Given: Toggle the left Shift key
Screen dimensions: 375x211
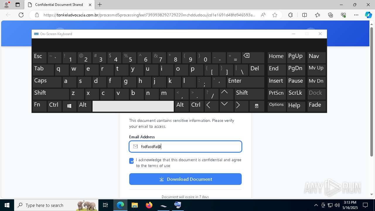Looking at the screenshot, I should tap(51, 94).
